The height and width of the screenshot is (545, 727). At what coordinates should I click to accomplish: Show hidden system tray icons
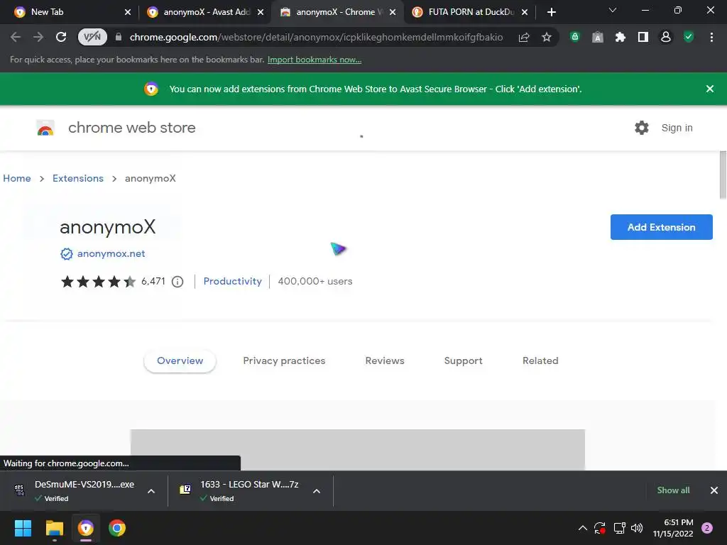[583, 528]
